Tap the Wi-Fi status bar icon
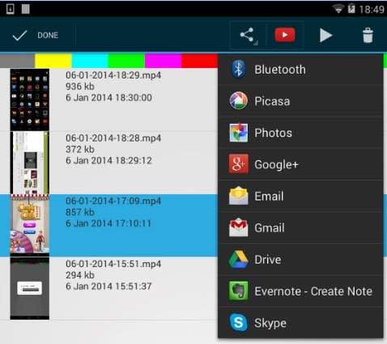Screen dimensions: 387x344 point(338,9)
